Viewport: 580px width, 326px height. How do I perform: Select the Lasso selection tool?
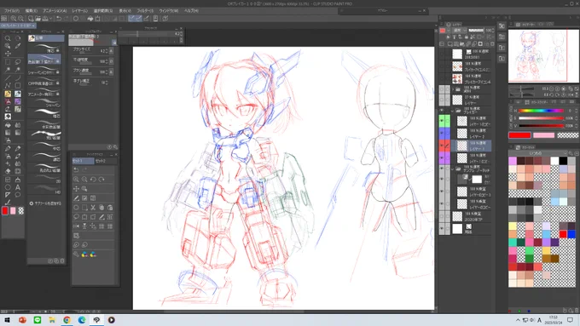point(17,61)
